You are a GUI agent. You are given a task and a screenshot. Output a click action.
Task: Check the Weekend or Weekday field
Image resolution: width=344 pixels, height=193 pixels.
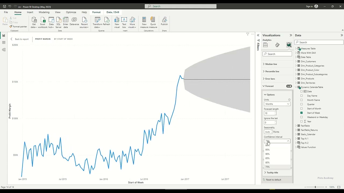pyautogui.click(x=302, y=117)
